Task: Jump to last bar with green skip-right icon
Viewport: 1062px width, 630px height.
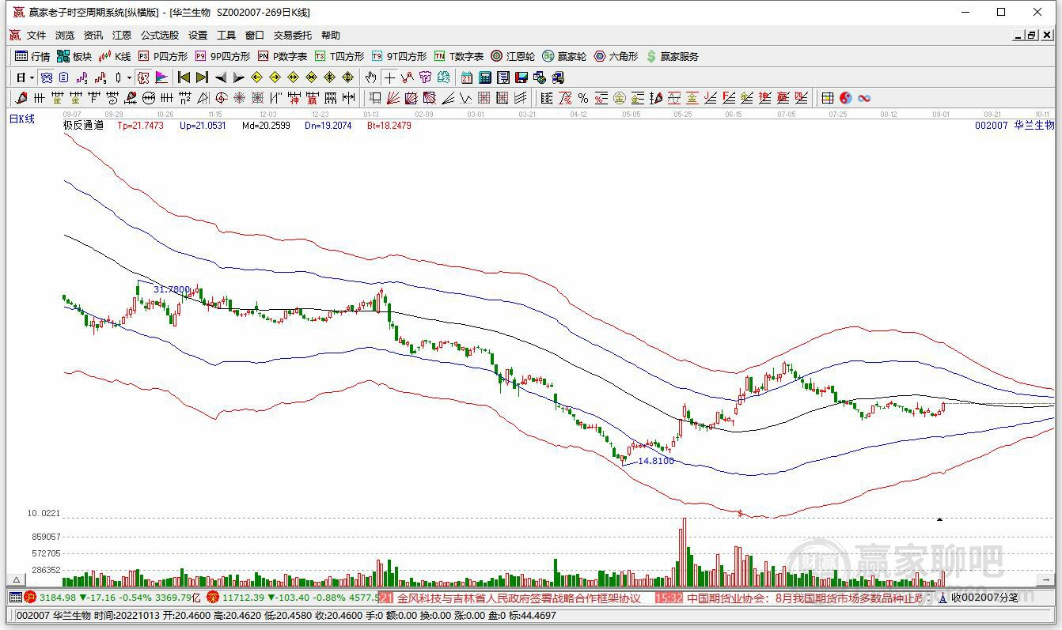Action: pyautogui.click(x=202, y=77)
